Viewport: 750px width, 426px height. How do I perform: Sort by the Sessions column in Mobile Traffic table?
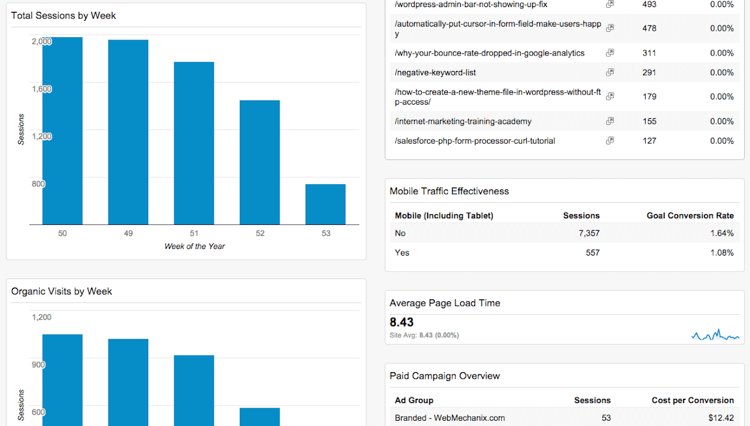click(581, 215)
